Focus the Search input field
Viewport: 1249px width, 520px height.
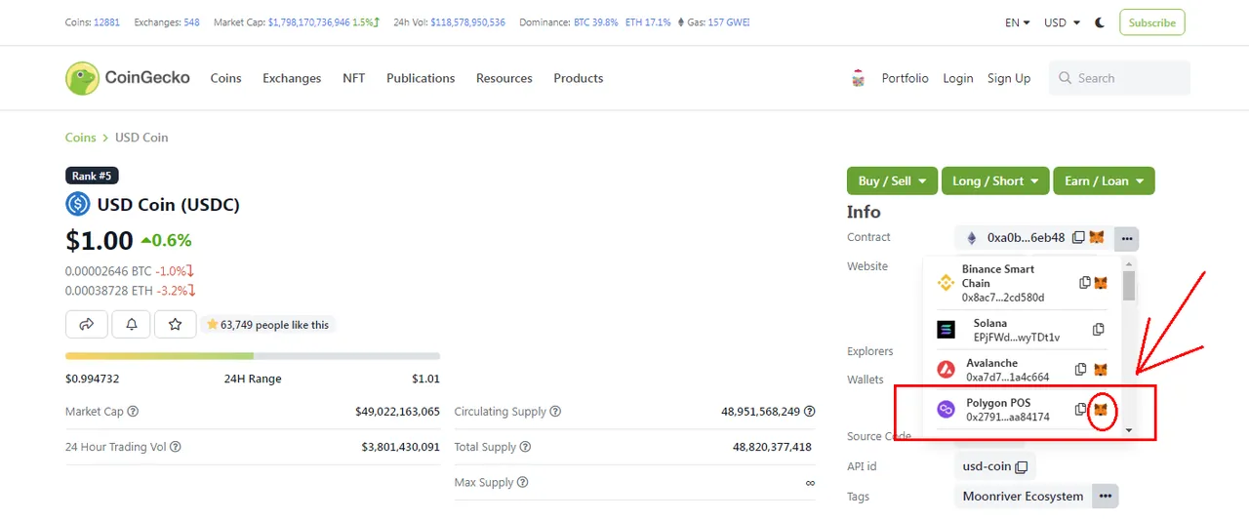[x=1119, y=78]
